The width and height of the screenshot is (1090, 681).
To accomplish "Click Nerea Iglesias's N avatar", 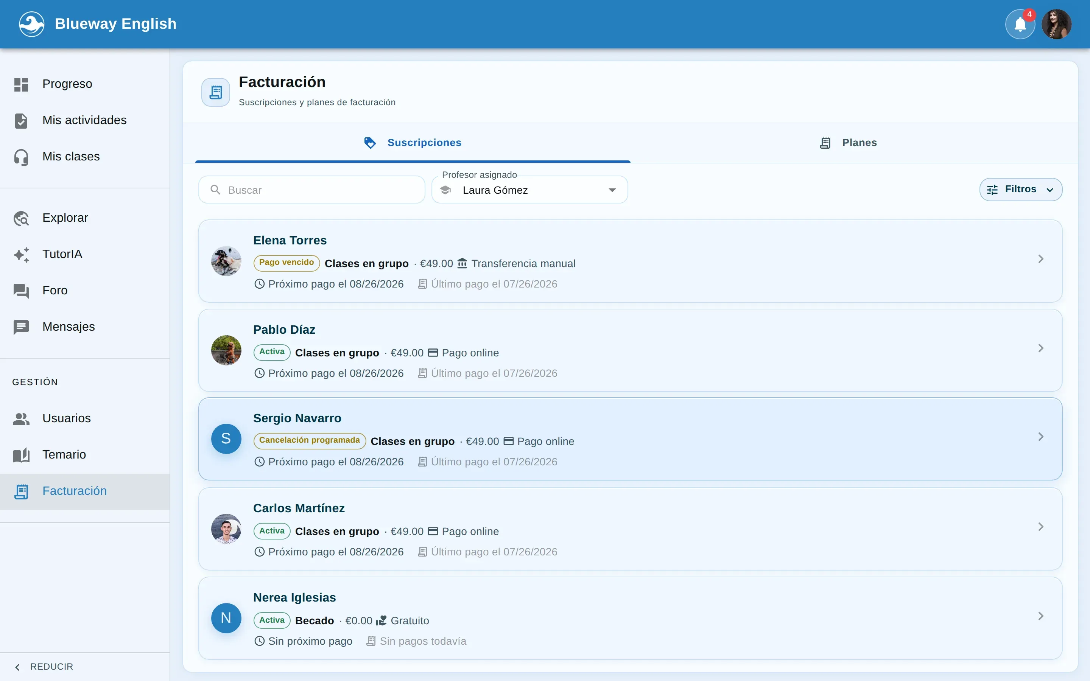I will point(226,618).
